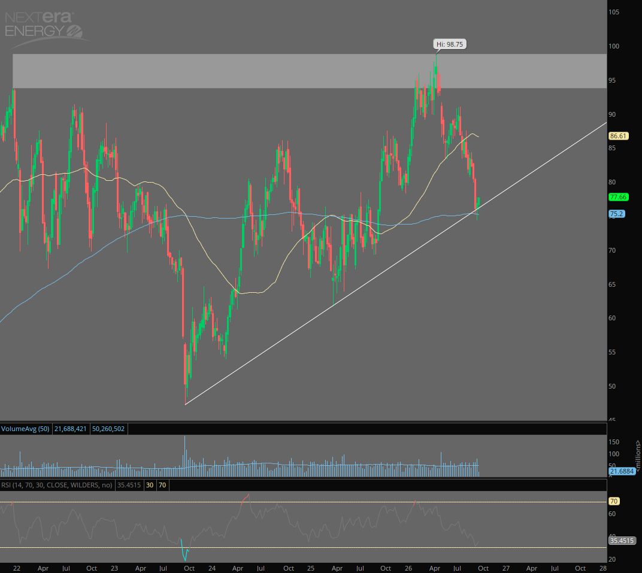Click the 22 year marker on the time axis
642x573 pixels.
coord(17,568)
